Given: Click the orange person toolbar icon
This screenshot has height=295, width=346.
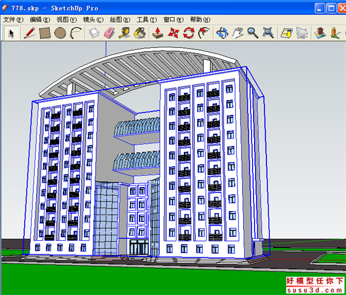Looking at the screenshot, I should [x=335, y=33].
